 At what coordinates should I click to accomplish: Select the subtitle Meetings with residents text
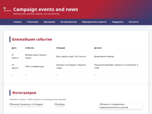(x=36, y=14)
